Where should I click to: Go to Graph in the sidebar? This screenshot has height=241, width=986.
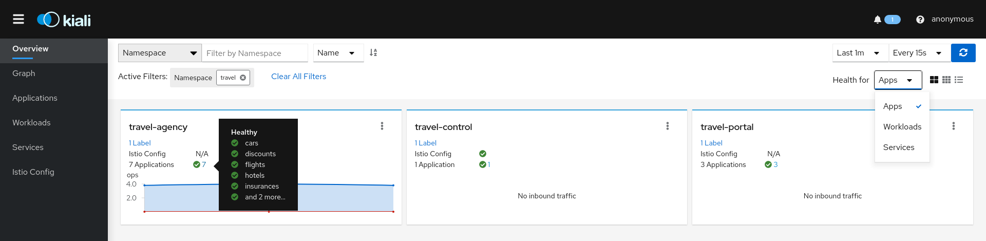(x=24, y=73)
